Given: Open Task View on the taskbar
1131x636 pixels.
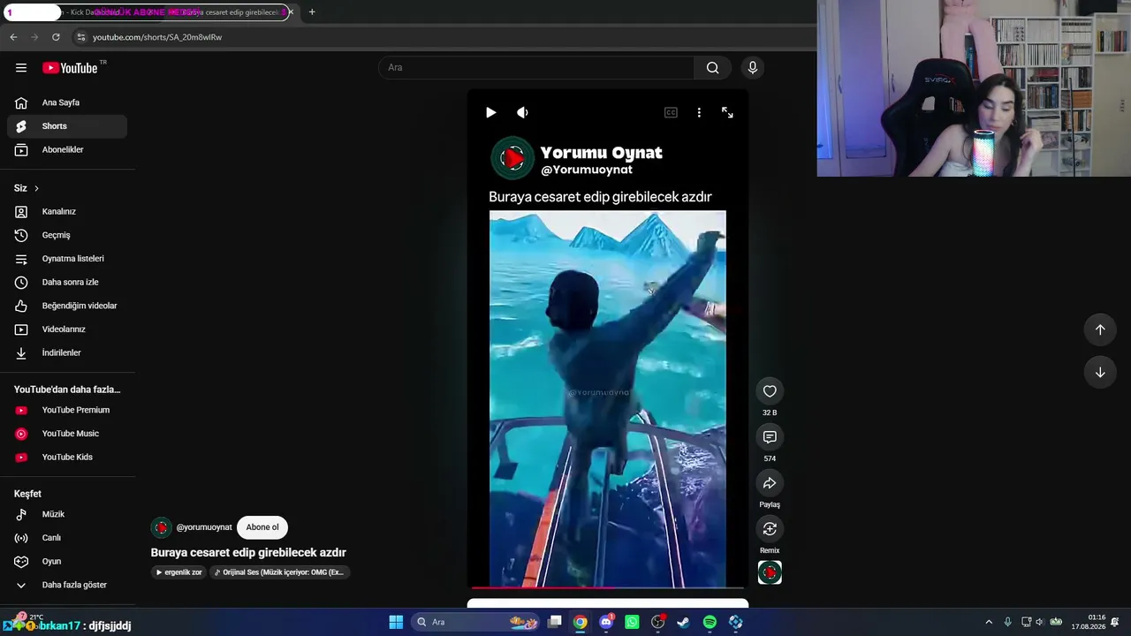Looking at the screenshot, I should point(555,622).
